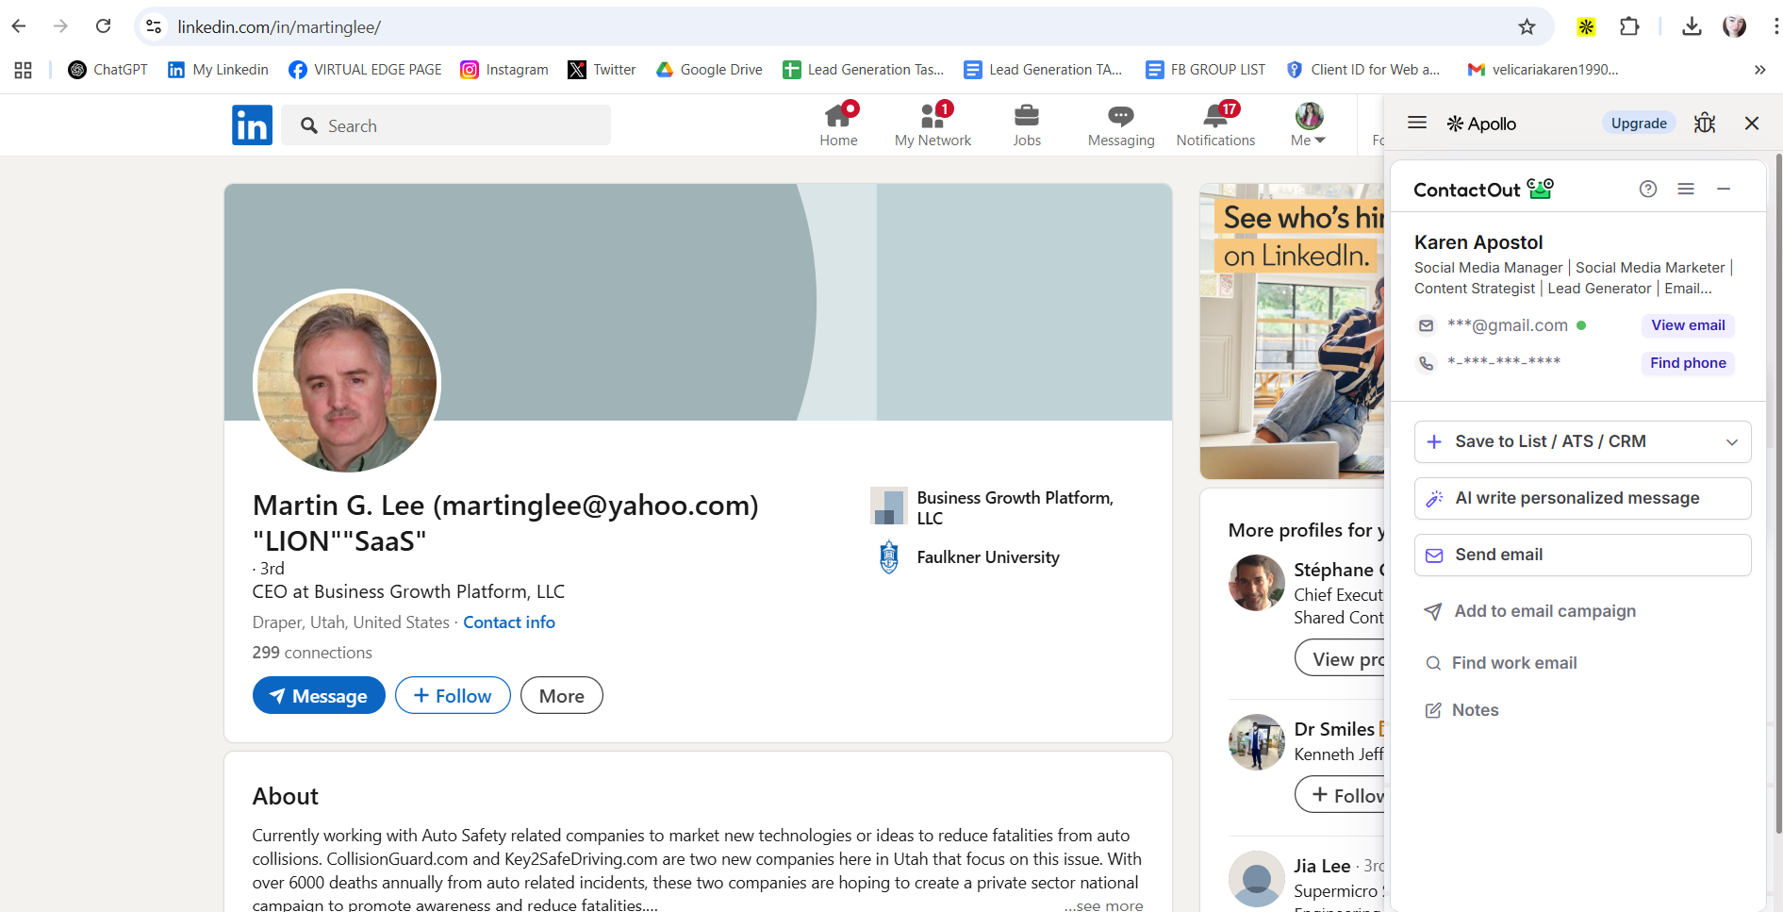Click Find phone in ContactOut
1783x912 pixels.
tap(1688, 363)
